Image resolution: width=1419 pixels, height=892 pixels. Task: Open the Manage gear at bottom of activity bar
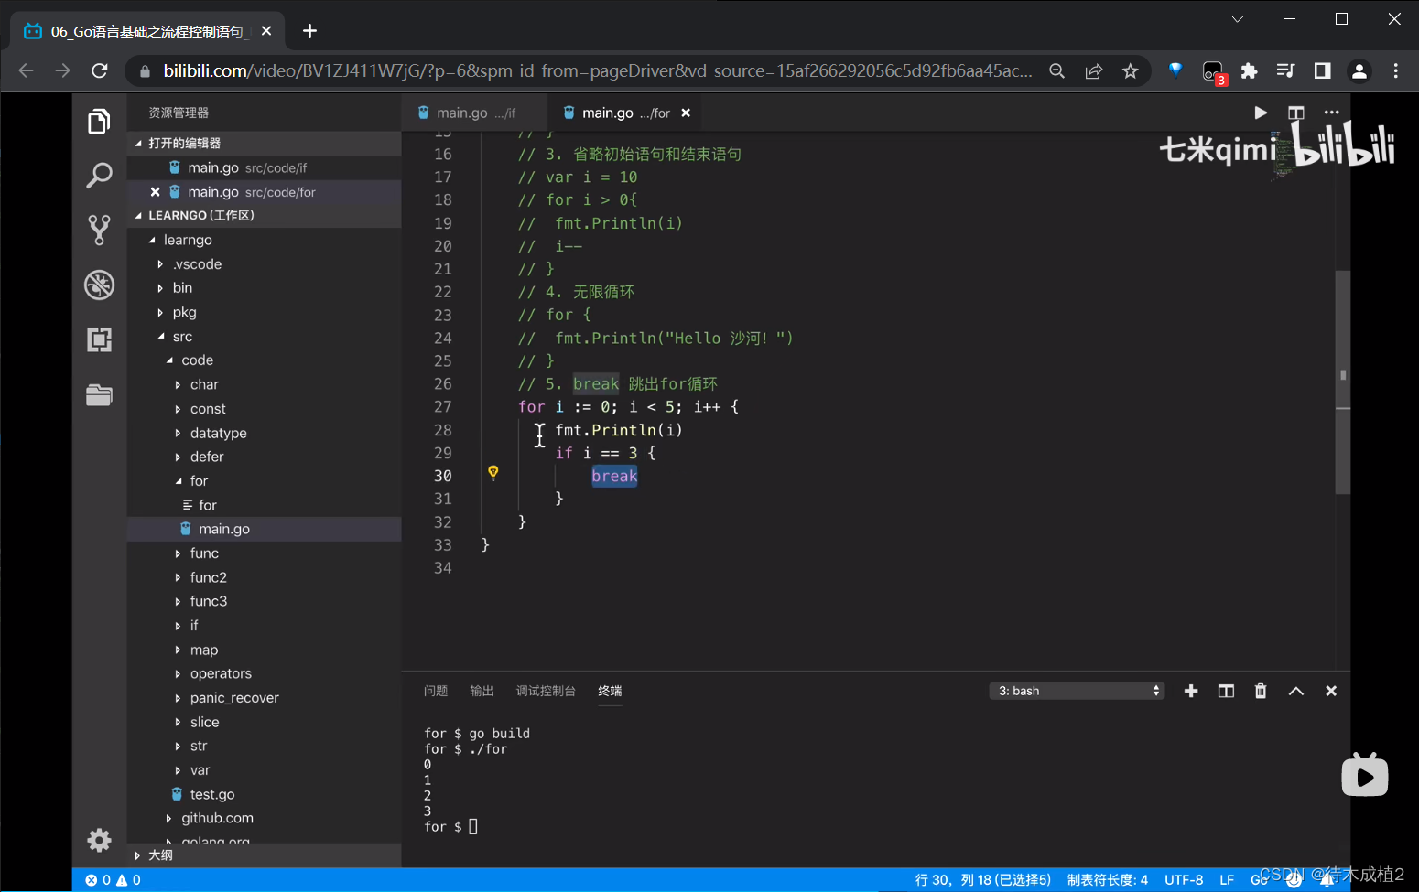coord(99,840)
